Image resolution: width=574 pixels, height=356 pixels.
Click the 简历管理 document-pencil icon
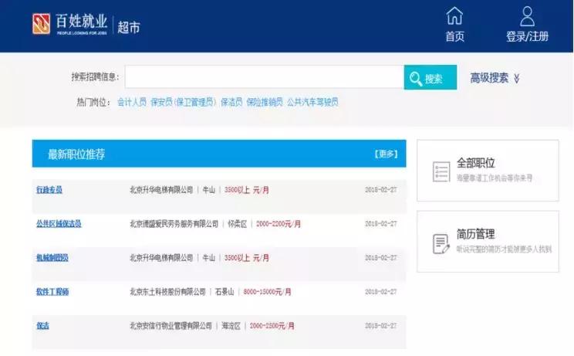coord(441,243)
